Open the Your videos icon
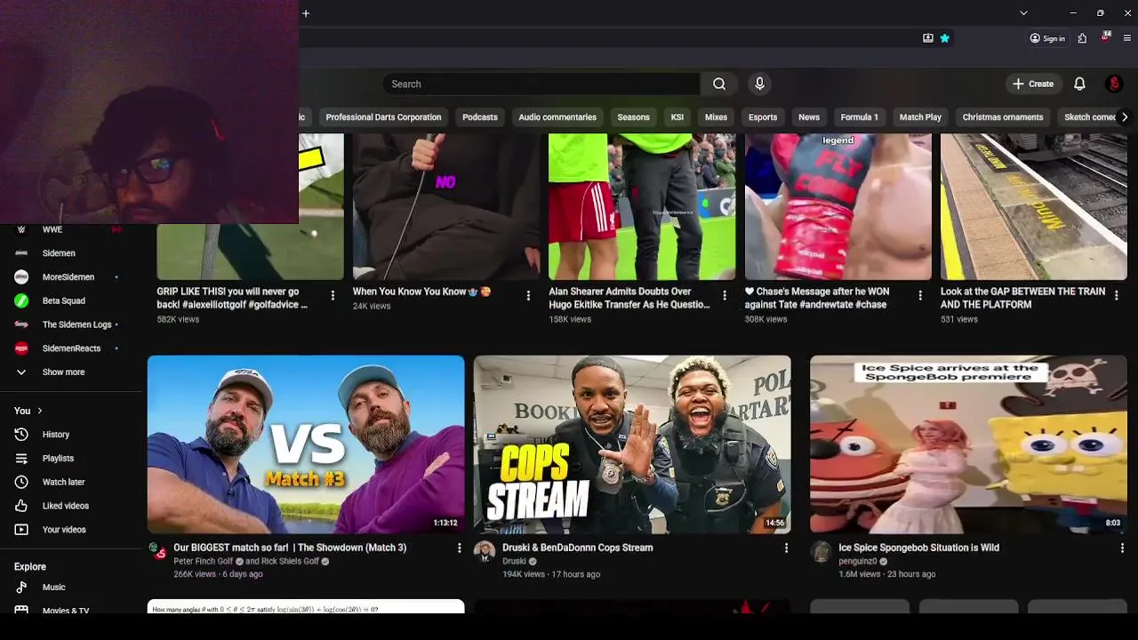 (x=21, y=530)
